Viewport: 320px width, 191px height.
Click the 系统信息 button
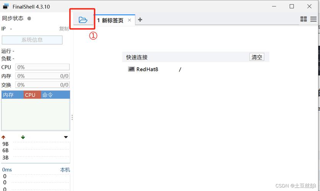[32, 40]
